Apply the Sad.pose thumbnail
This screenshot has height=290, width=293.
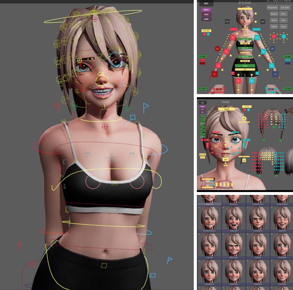(258, 246)
